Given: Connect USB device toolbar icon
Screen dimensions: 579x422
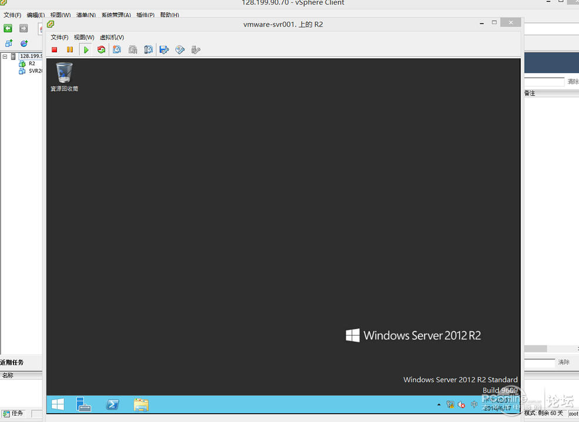Looking at the screenshot, I should point(196,49).
